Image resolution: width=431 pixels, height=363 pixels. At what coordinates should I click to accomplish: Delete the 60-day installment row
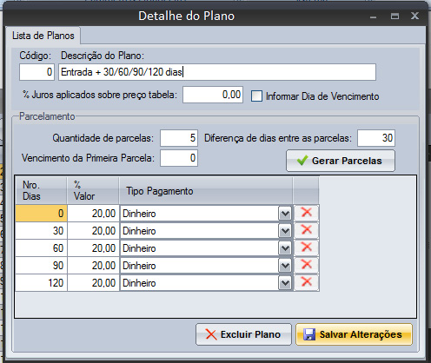[306, 247]
